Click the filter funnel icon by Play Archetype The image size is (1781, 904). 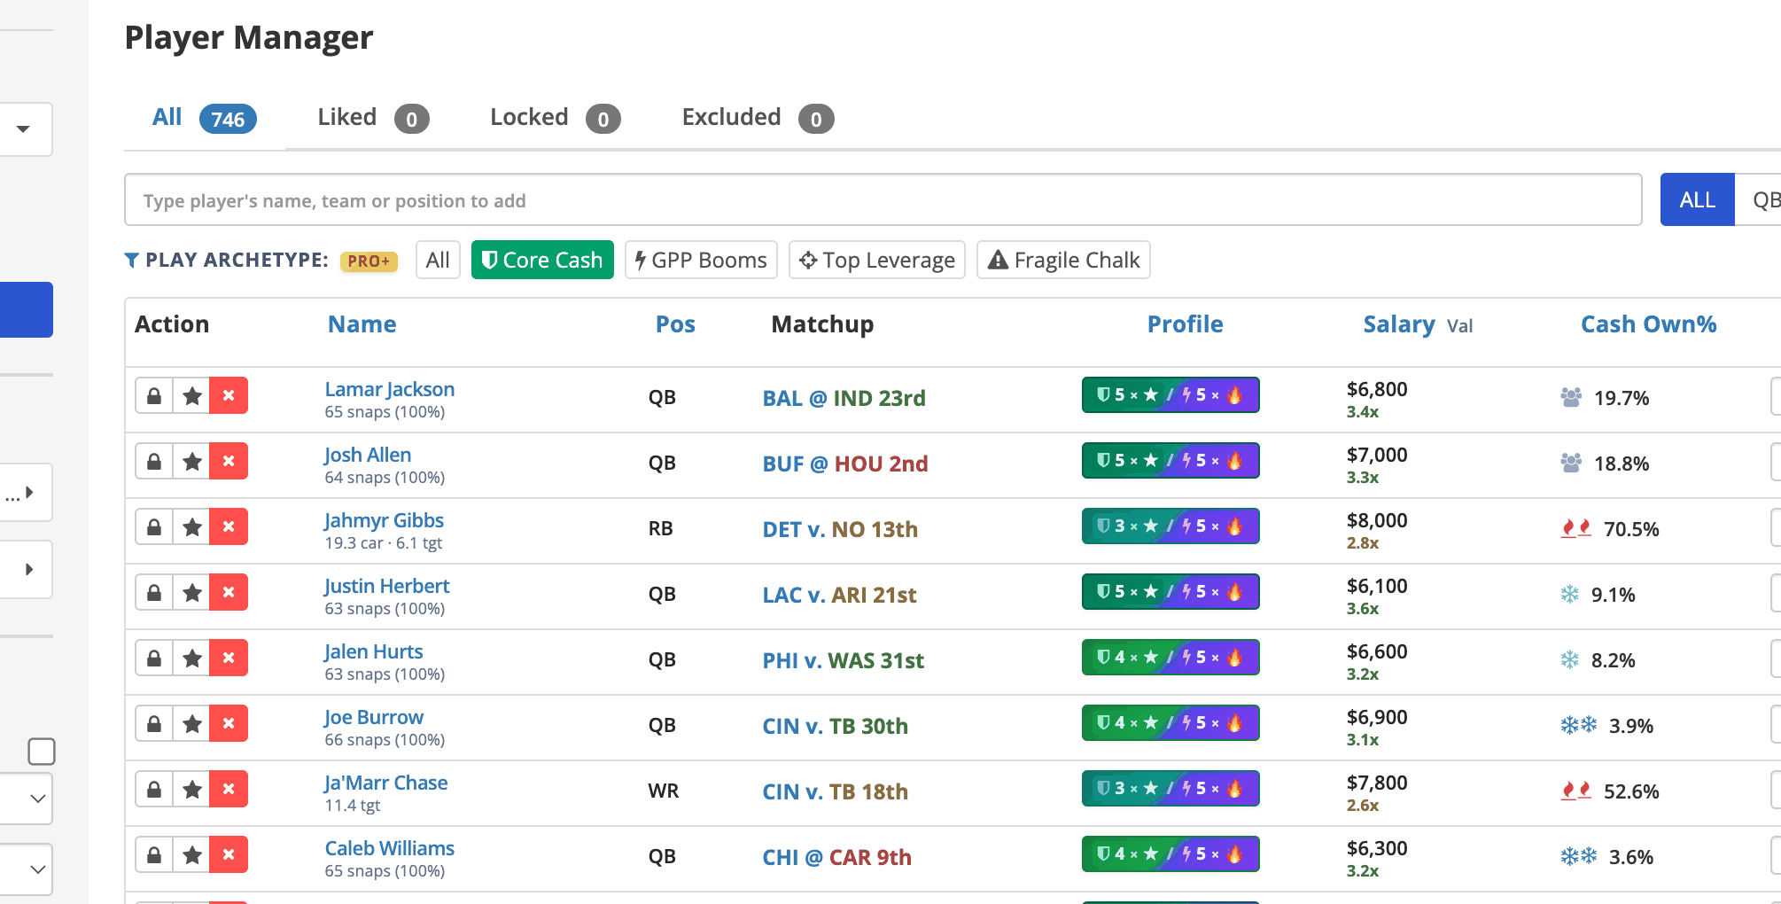coord(131,261)
